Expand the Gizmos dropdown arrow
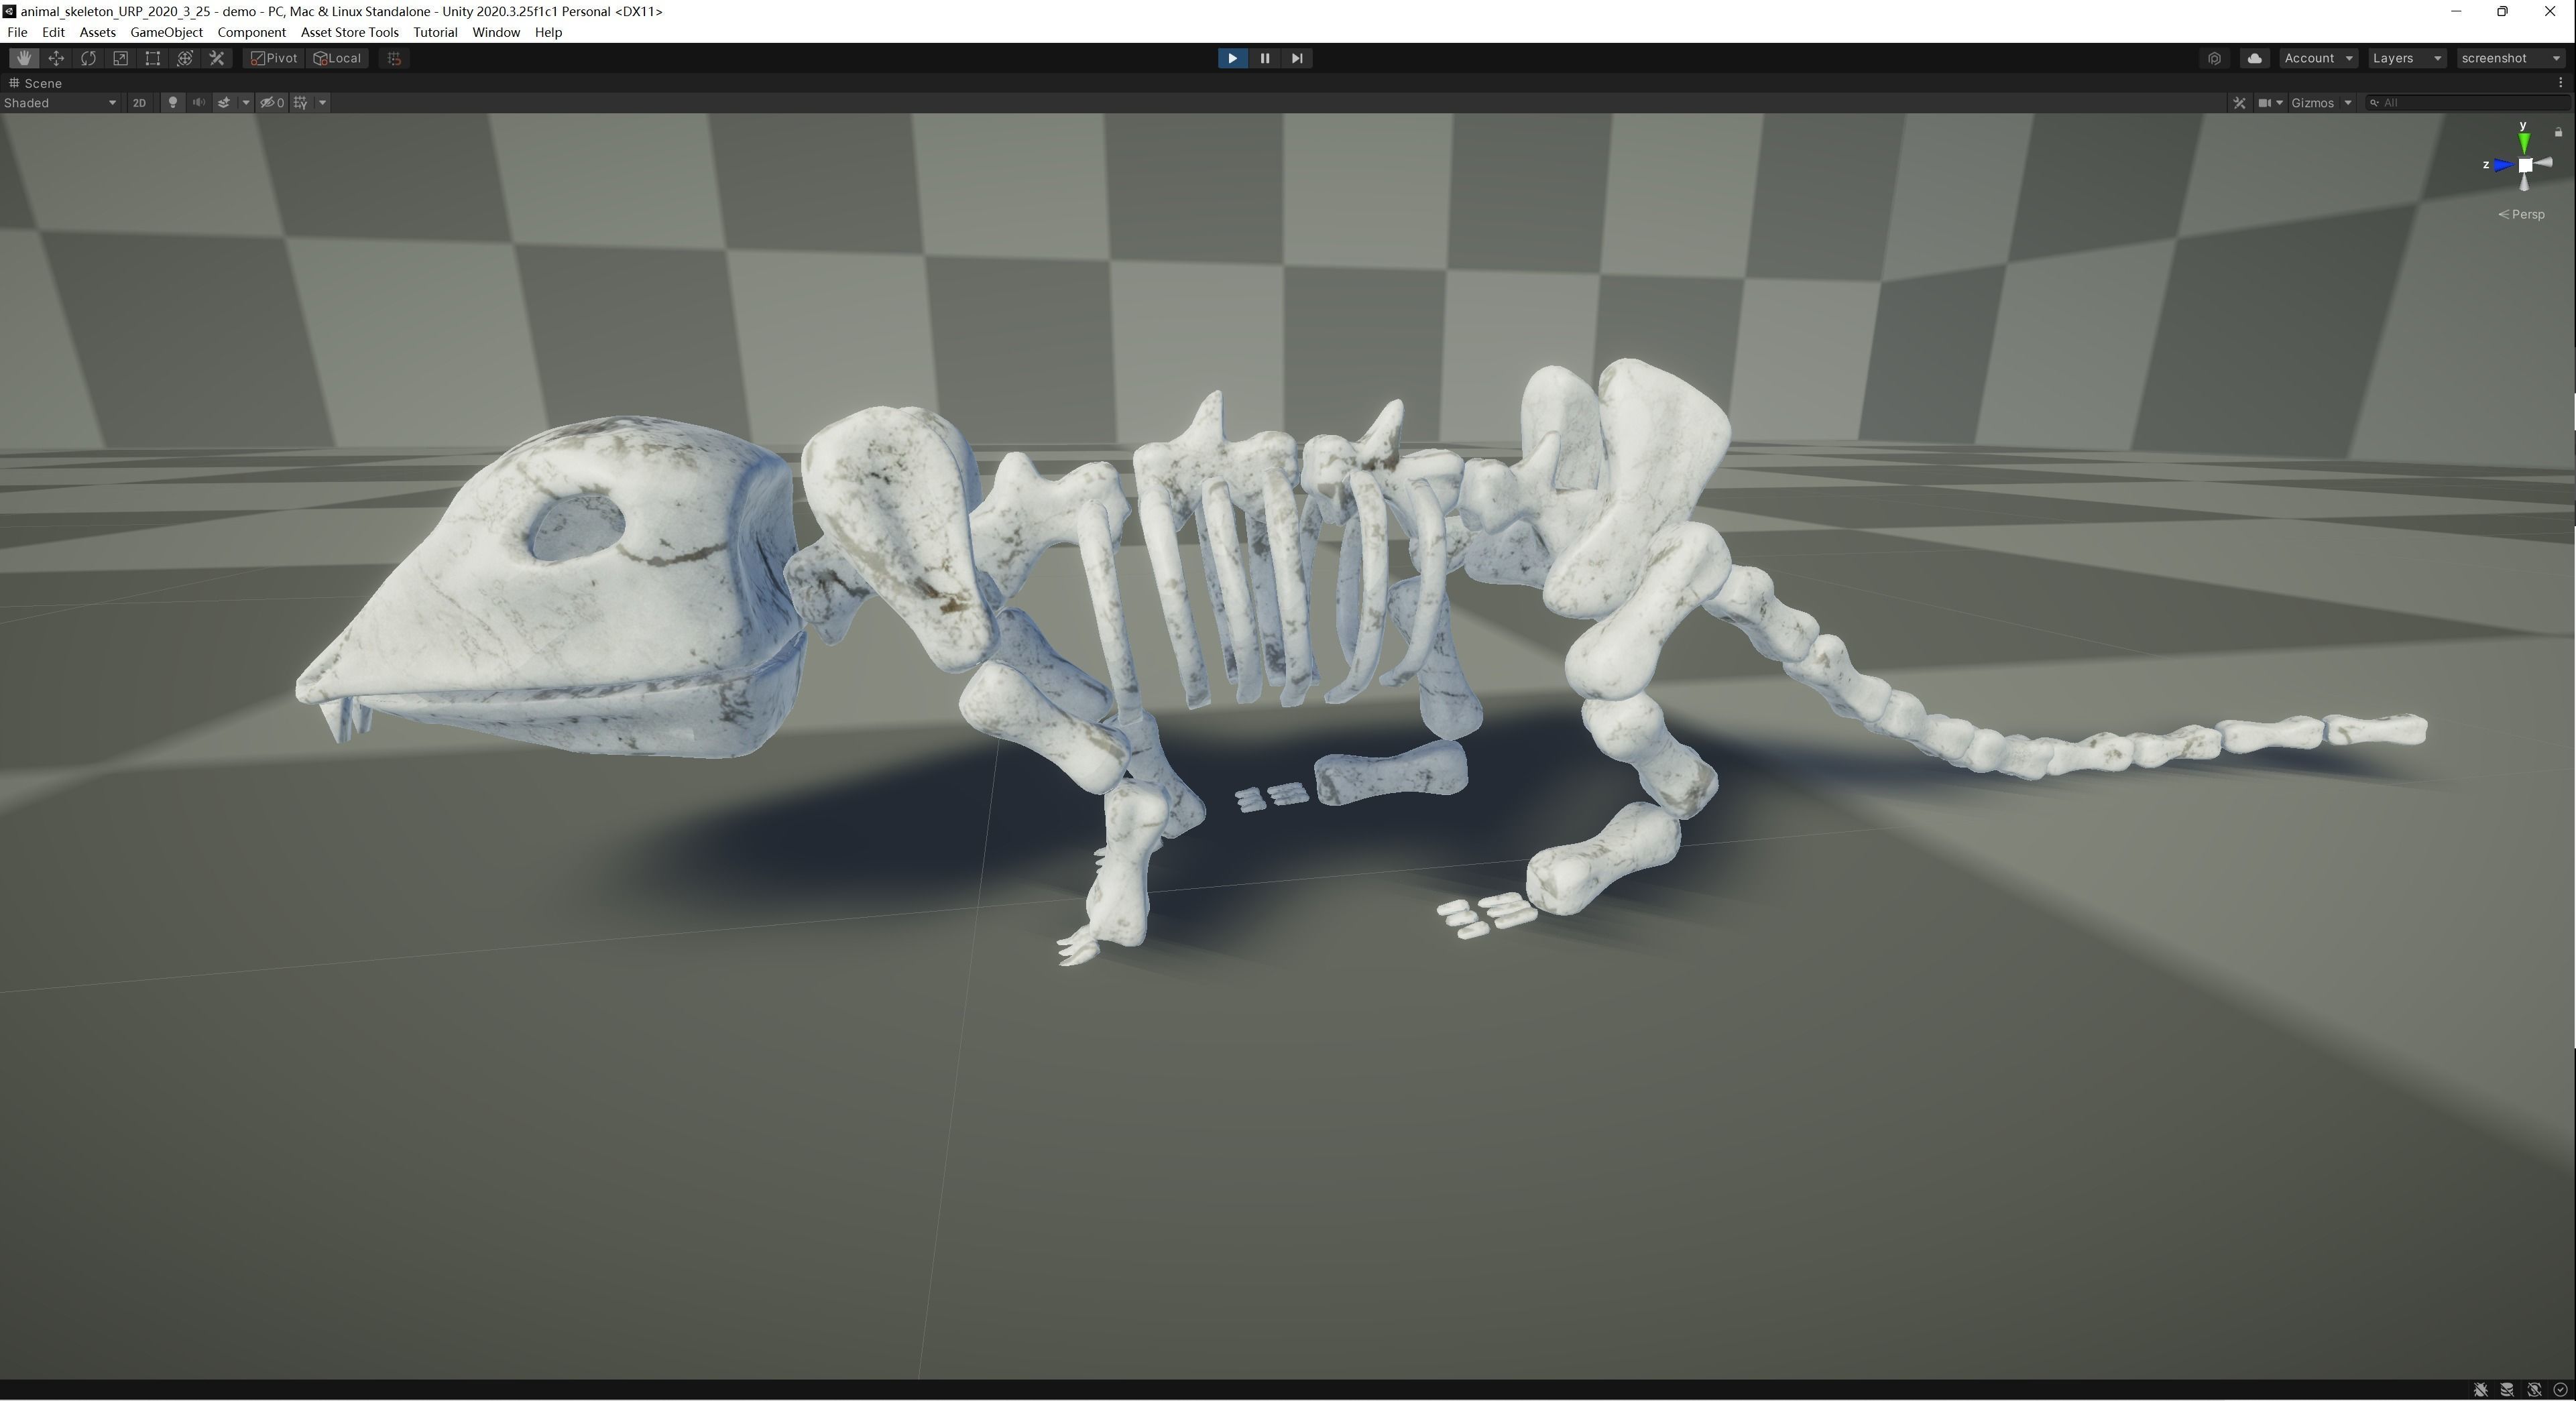 click(2348, 102)
